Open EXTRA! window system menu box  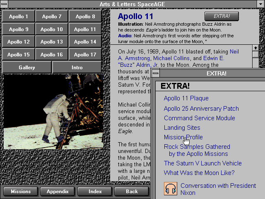pos(156,73)
